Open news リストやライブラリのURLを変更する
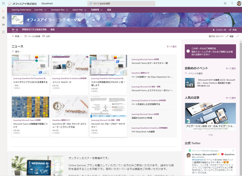Viewport: 242px width, 176px height. pos(31,82)
